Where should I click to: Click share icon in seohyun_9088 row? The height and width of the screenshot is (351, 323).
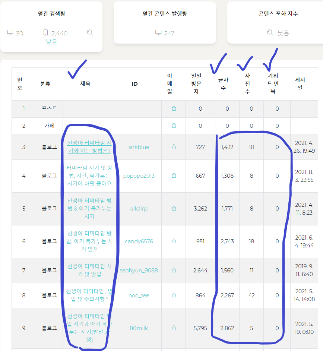tap(174, 270)
